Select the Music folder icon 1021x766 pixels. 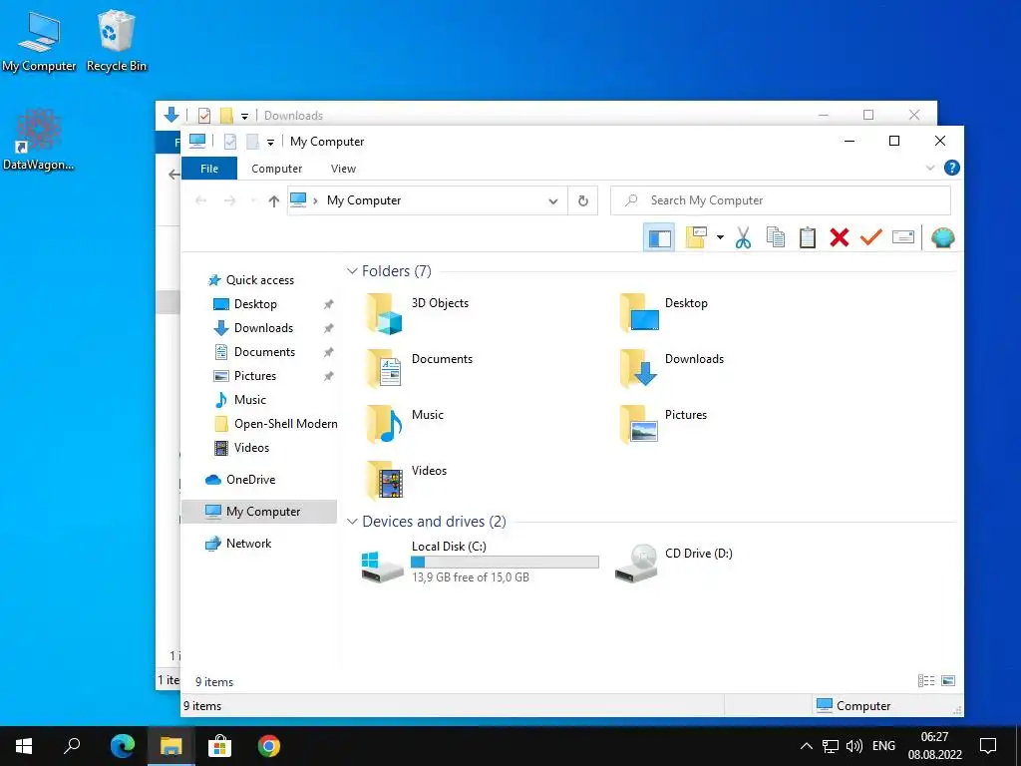[383, 424]
